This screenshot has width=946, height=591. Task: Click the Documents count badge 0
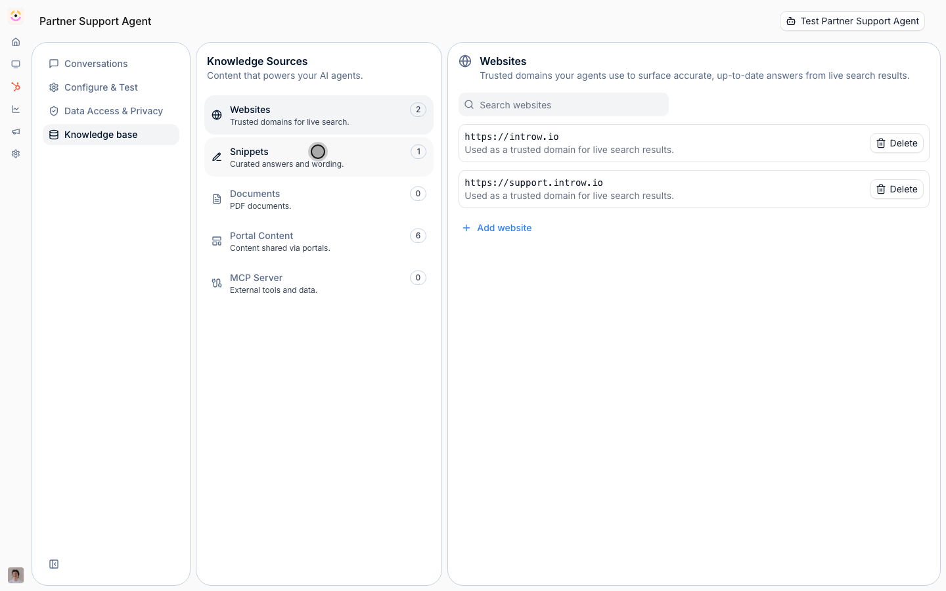pyautogui.click(x=418, y=194)
